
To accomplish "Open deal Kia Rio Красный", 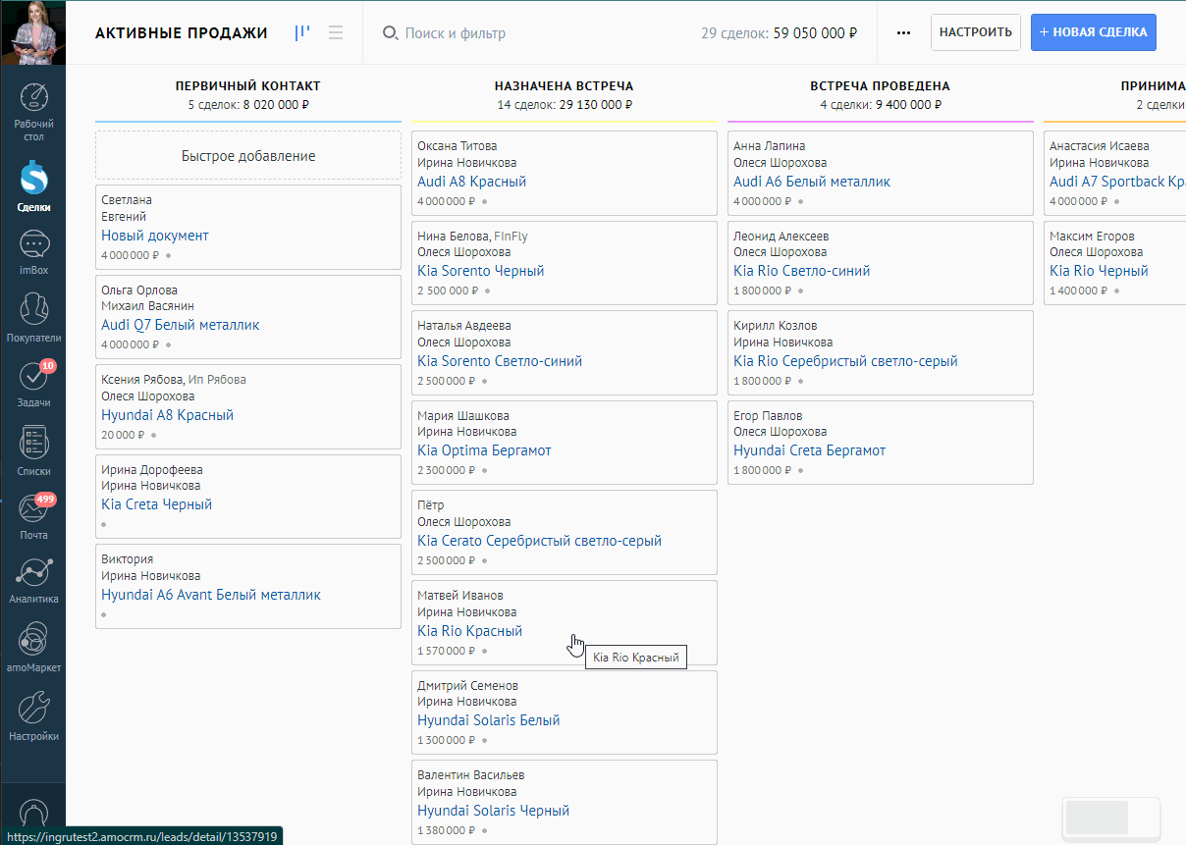I will [x=470, y=631].
